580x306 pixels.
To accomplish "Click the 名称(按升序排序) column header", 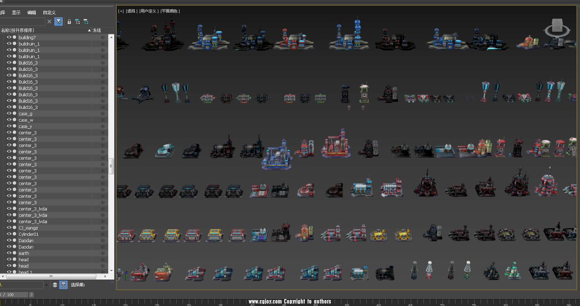I will point(44,30).
